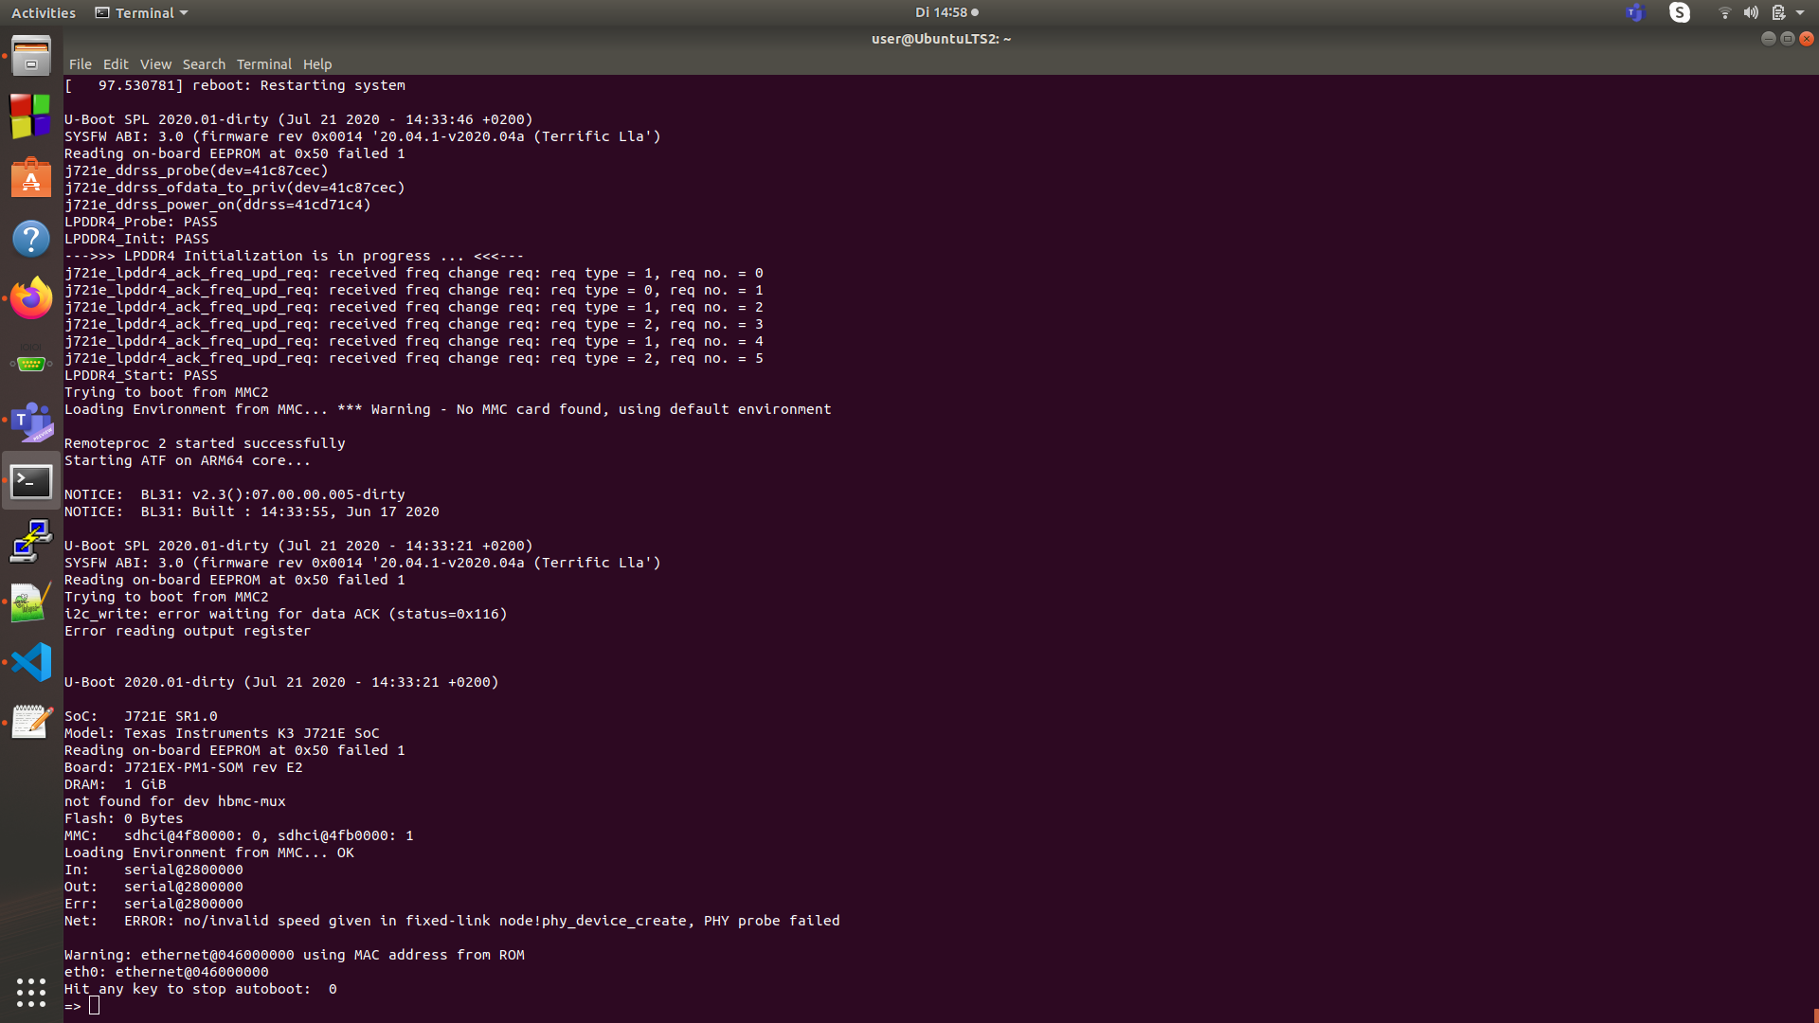Click 'DRAM: 1 GiB' line

(116, 784)
